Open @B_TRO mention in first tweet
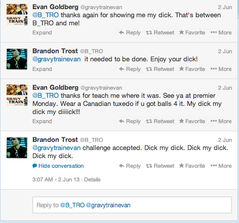This screenshot has width=239, height=223. [x=46, y=15]
